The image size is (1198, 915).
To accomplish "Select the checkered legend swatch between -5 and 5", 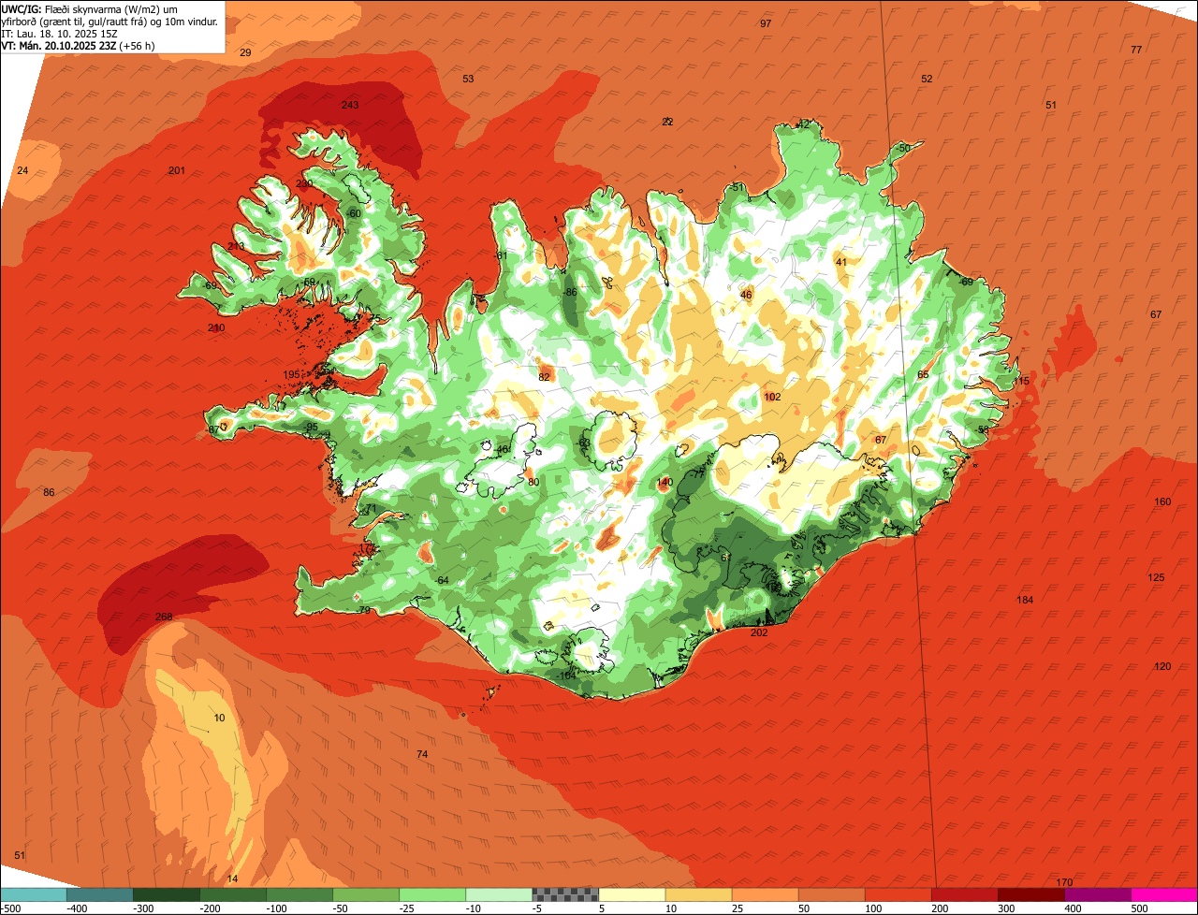I will (x=565, y=894).
